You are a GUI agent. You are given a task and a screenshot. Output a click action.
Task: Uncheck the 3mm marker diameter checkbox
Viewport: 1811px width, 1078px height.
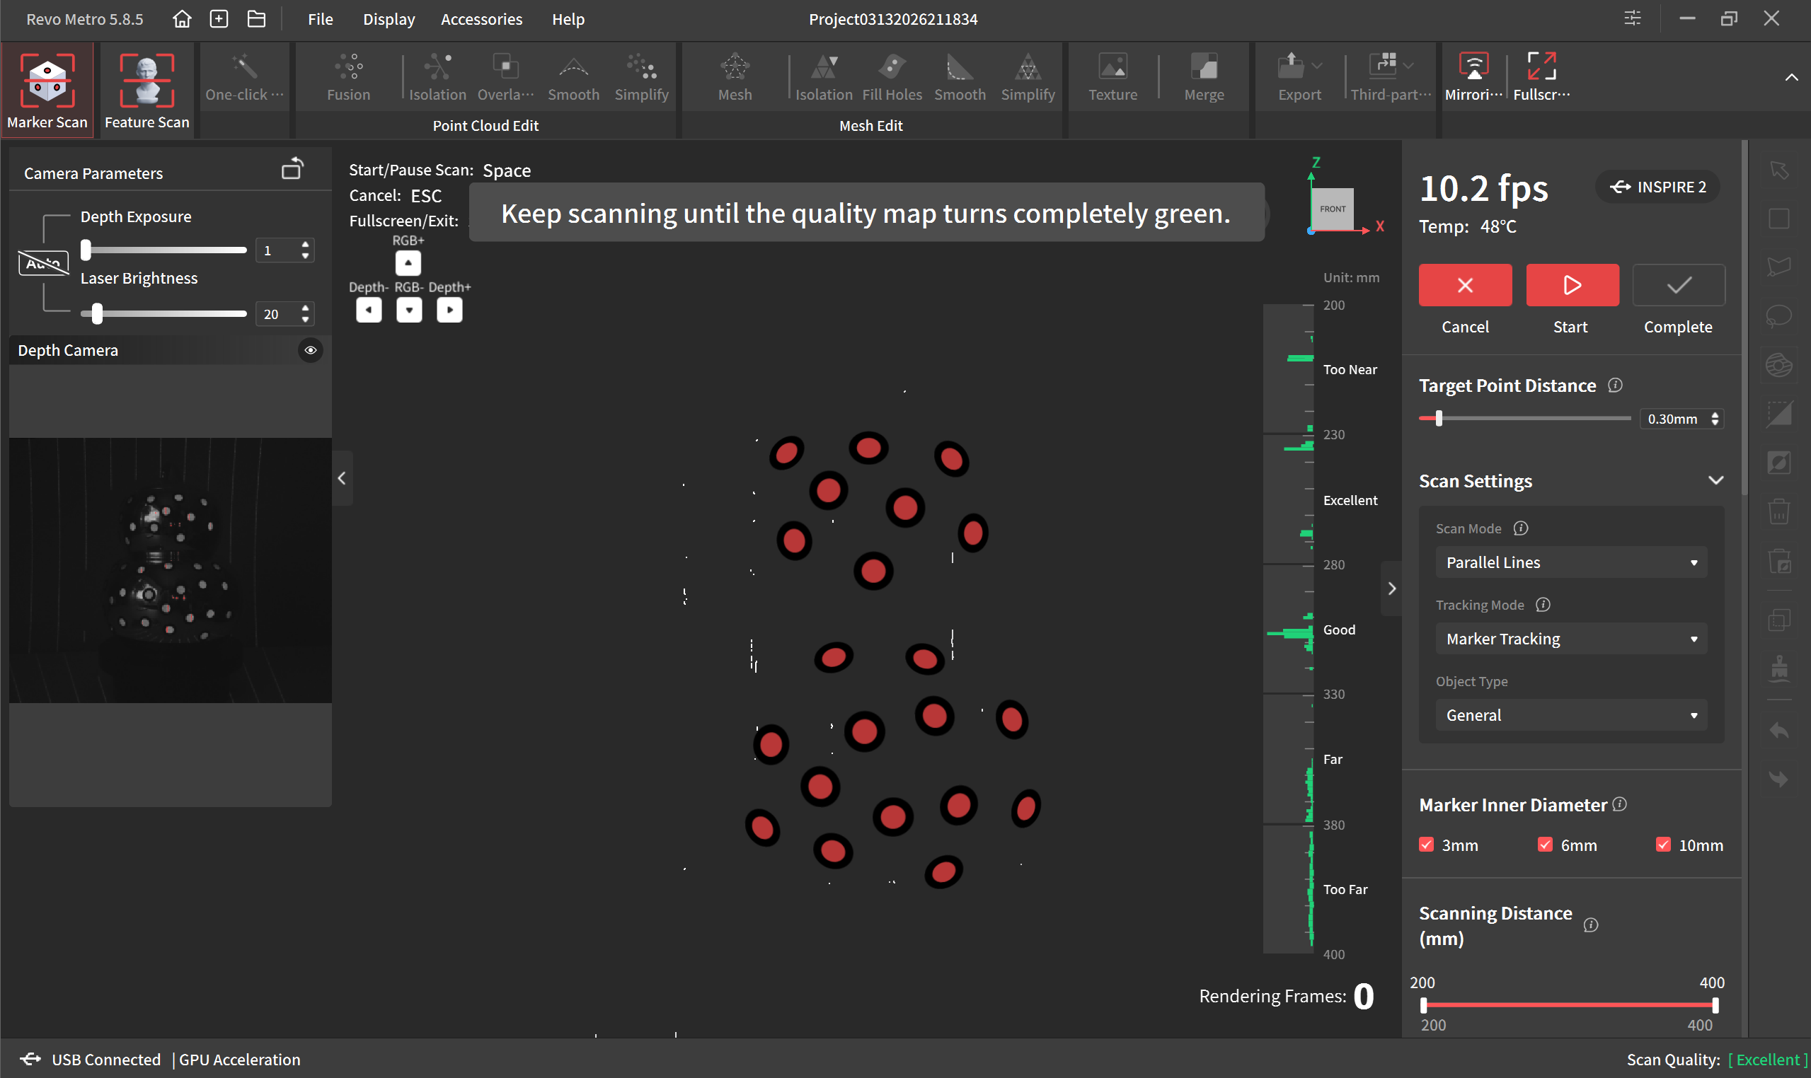coord(1426,845)
